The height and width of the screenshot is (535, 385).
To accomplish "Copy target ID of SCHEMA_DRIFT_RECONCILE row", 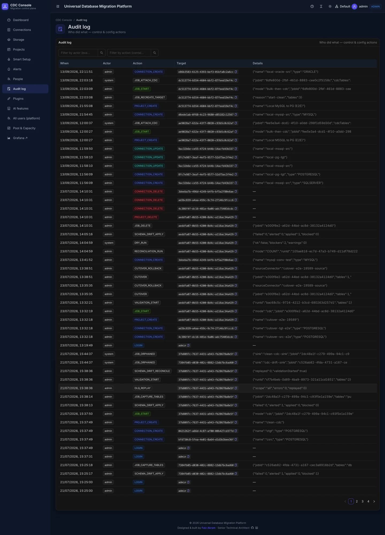I will click(236, 371).
